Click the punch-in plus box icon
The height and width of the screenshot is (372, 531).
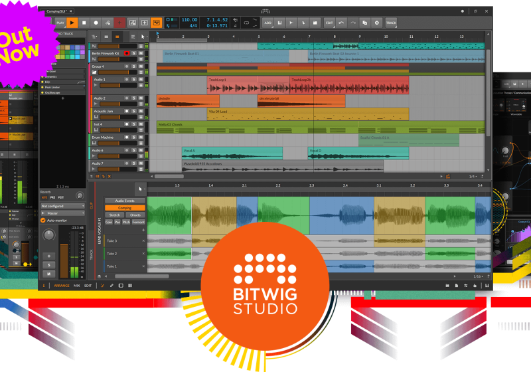144,23
